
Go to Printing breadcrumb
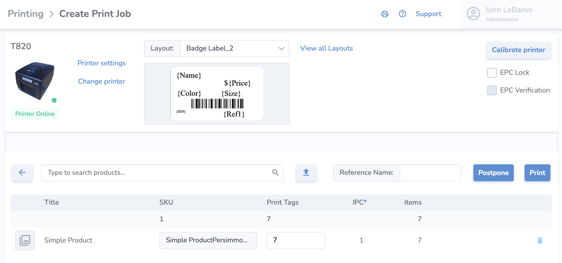(26, 14)
